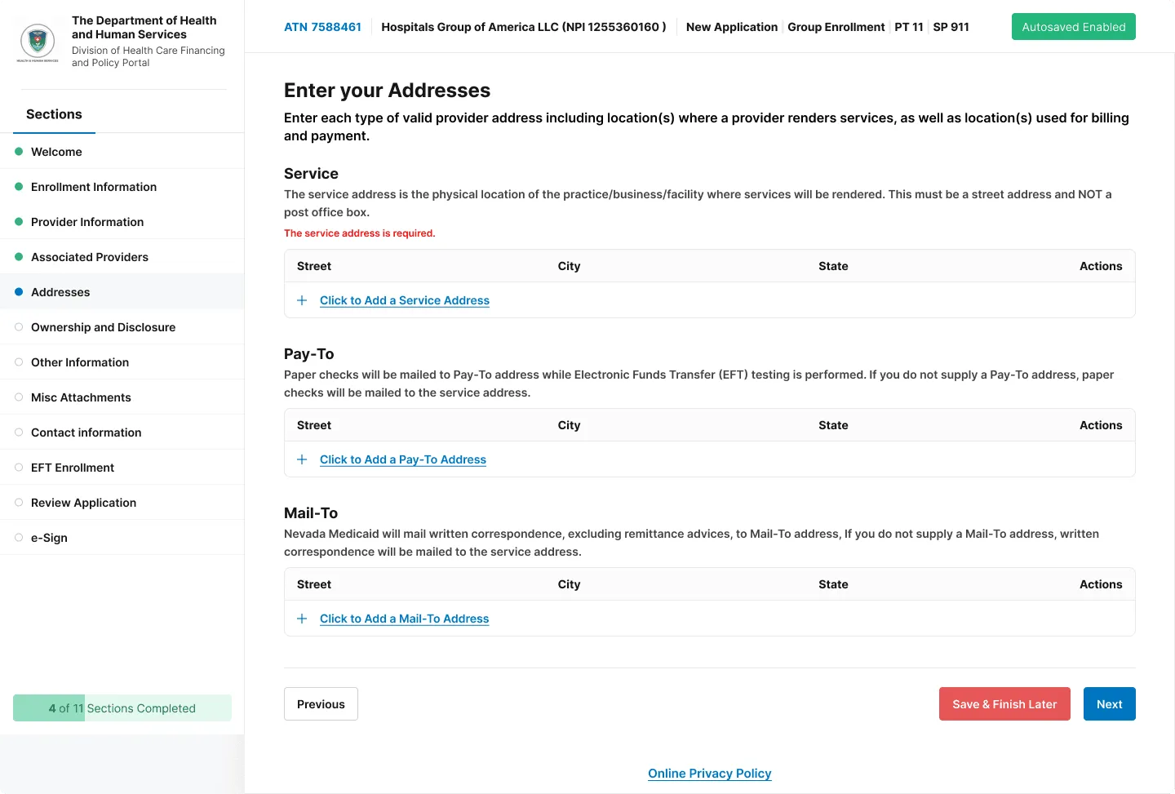The height and width of the screenshot is (794, 1175).
Task: Click plus icon for Pay-To Address
Action: click(302, 459)
